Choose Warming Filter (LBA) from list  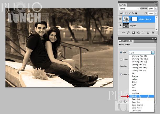(141, 59)
